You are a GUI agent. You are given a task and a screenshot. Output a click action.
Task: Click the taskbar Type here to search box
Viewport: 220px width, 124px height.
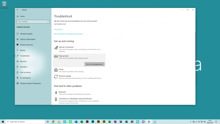tap(25, 122)
